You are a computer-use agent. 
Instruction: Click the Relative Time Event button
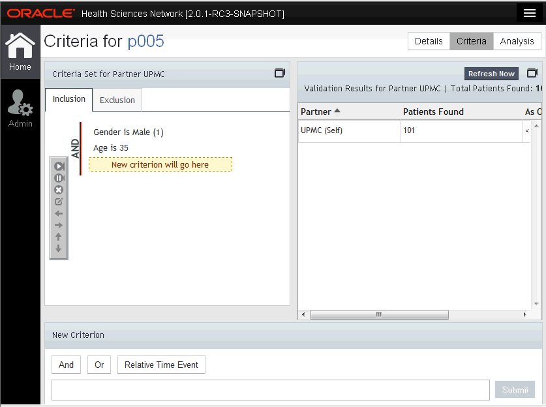[161, 365]
